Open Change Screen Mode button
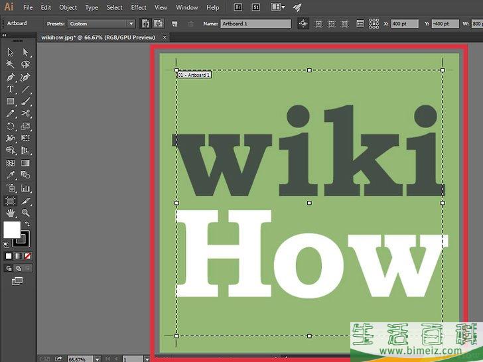The width and height of the screenshot is (483, 362). (17, 280)
